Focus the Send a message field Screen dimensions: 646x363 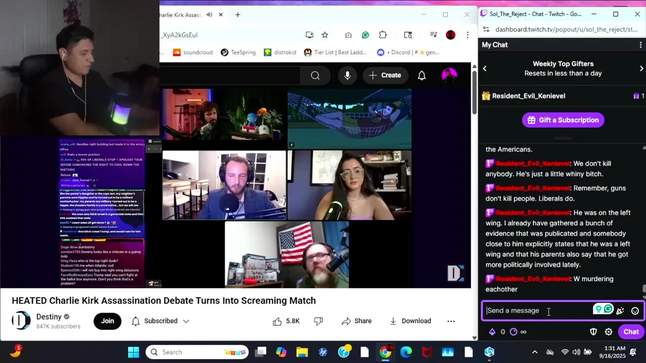537,311
